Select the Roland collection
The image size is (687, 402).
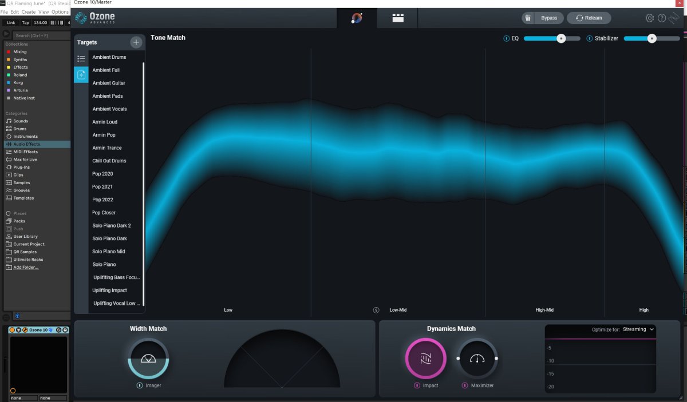point(20,75)
